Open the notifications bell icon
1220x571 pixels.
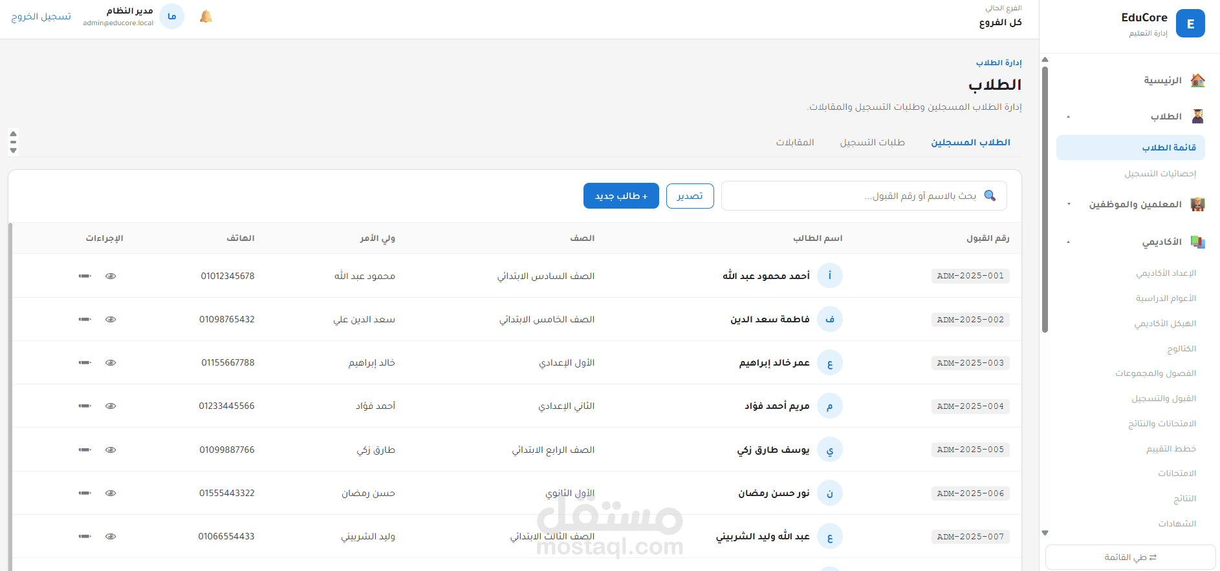[x=206, y=17]
